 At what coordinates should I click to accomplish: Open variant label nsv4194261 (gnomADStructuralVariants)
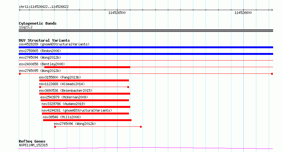[x=77, y=110]
